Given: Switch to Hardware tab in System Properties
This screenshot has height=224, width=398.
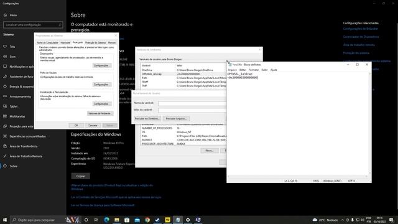Looking at the screenshot, I should [x=65, y=43].
